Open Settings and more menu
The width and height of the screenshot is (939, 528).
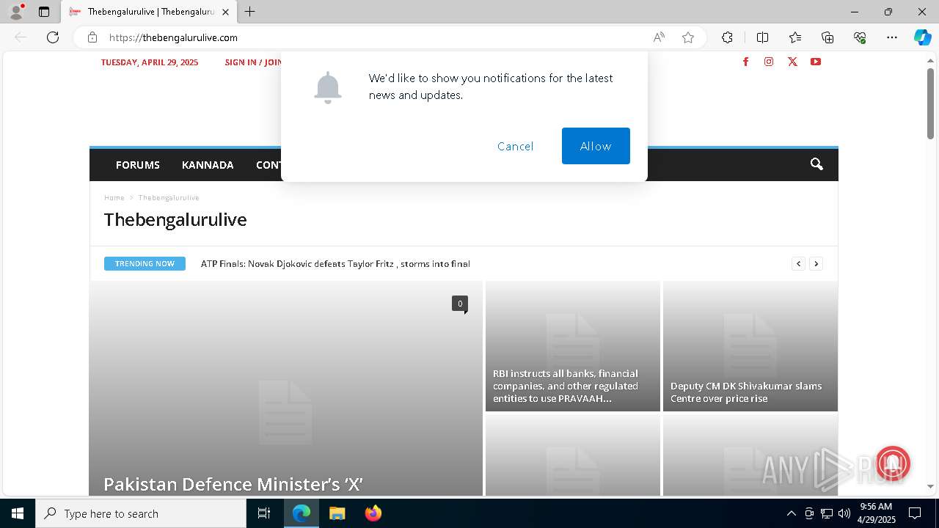(x=892, y=37)
